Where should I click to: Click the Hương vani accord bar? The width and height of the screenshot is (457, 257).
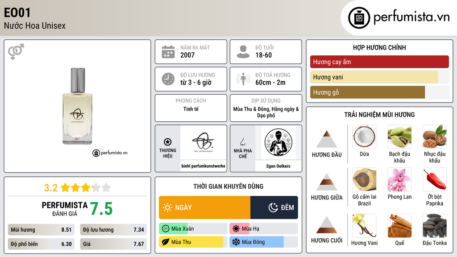coord(379,77)
